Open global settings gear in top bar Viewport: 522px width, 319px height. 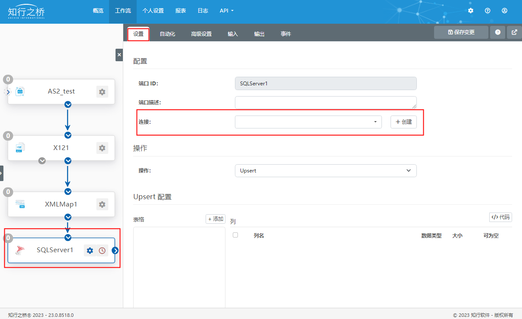[471, 11]
